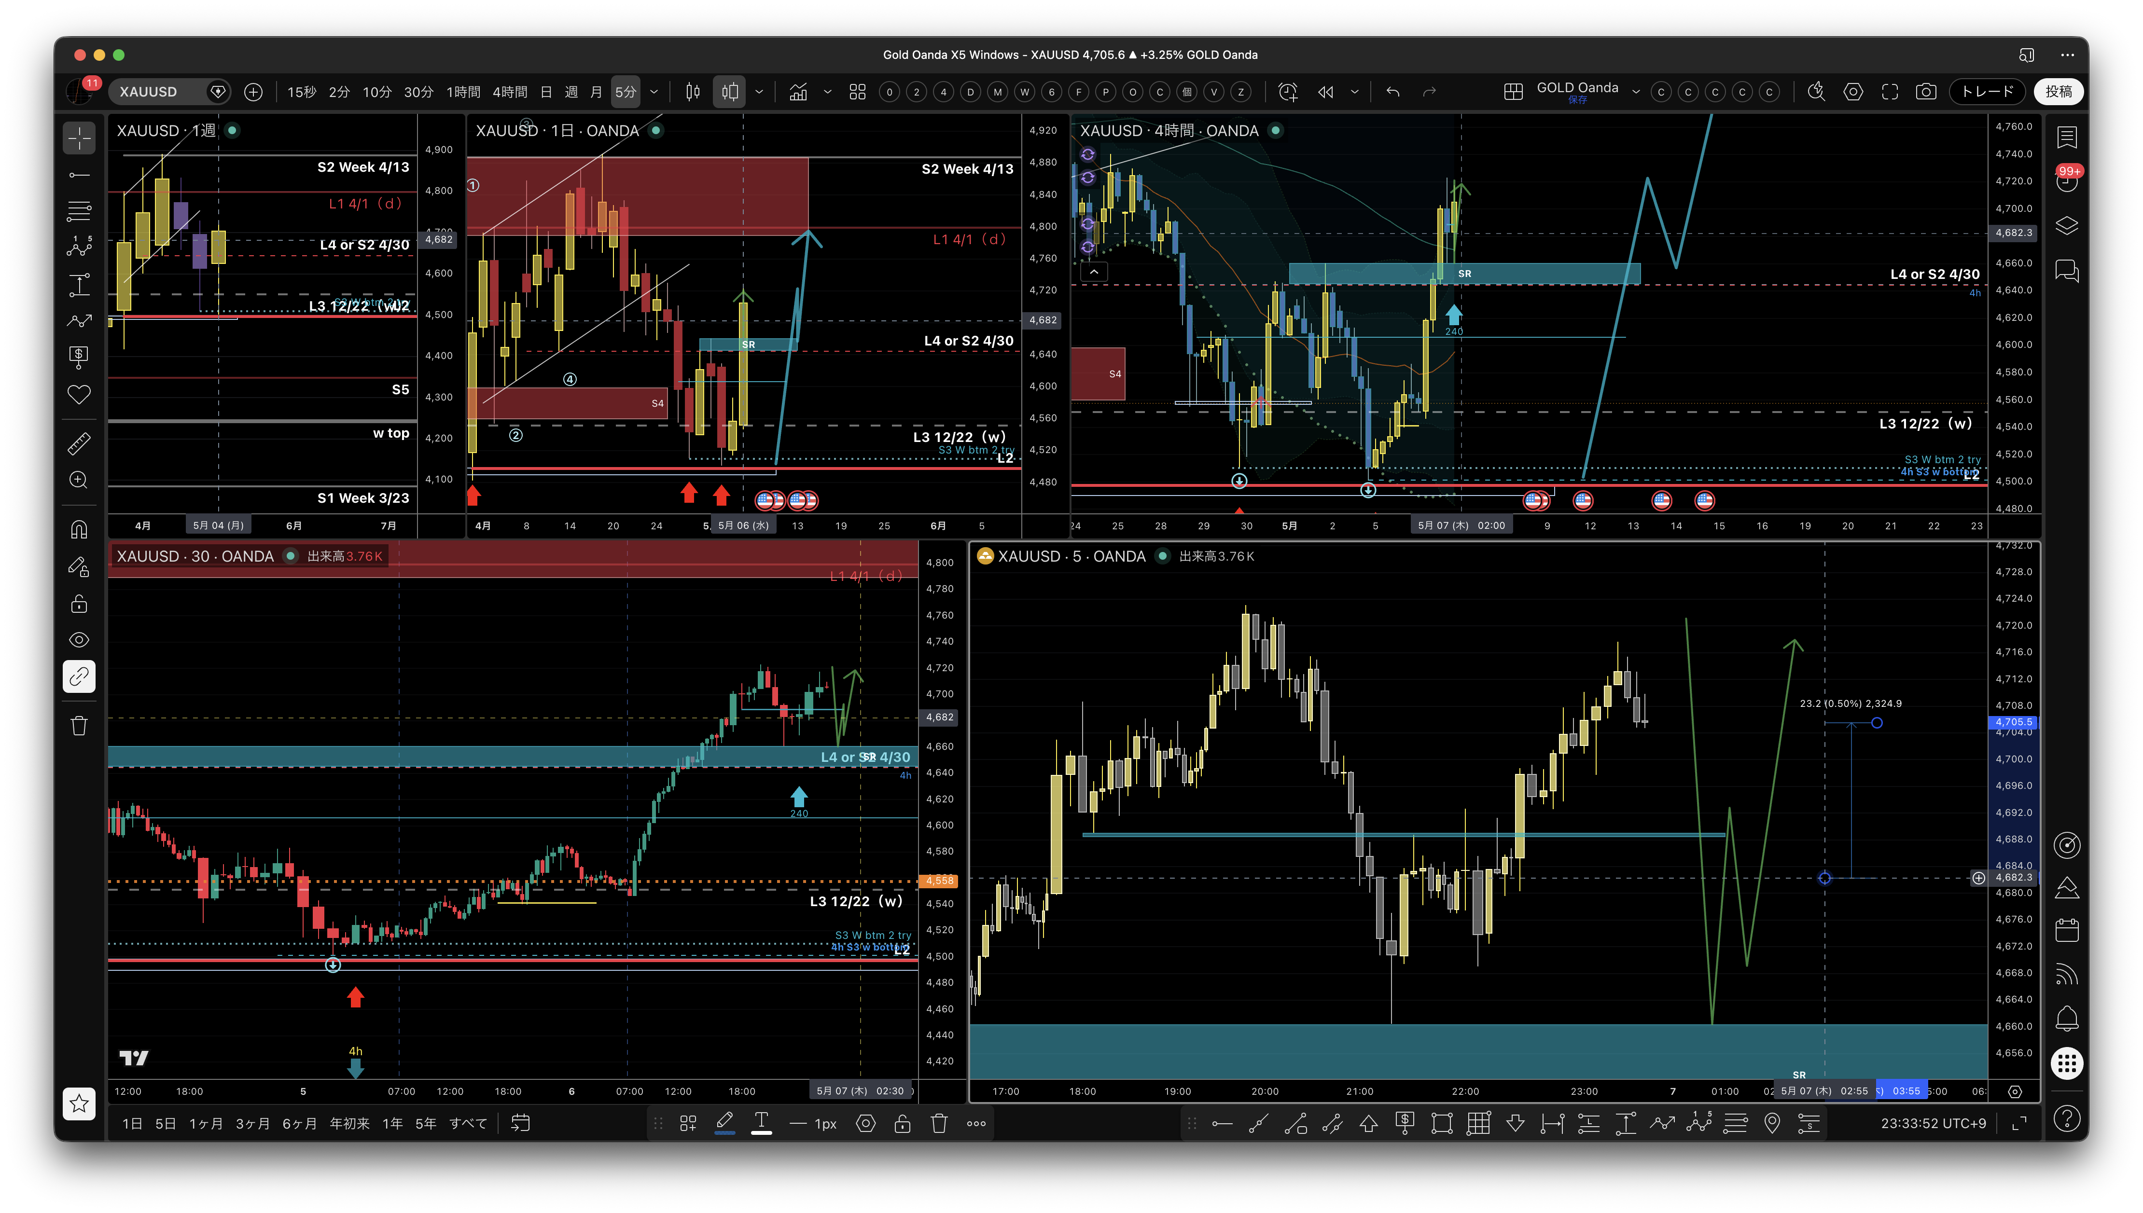Screen dimensions: 2143x1213
Task: Open the bar replay rewind control
Action: click(1326, 92)
